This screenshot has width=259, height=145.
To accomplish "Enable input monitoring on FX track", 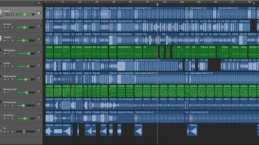I will [x=13, y=131].
